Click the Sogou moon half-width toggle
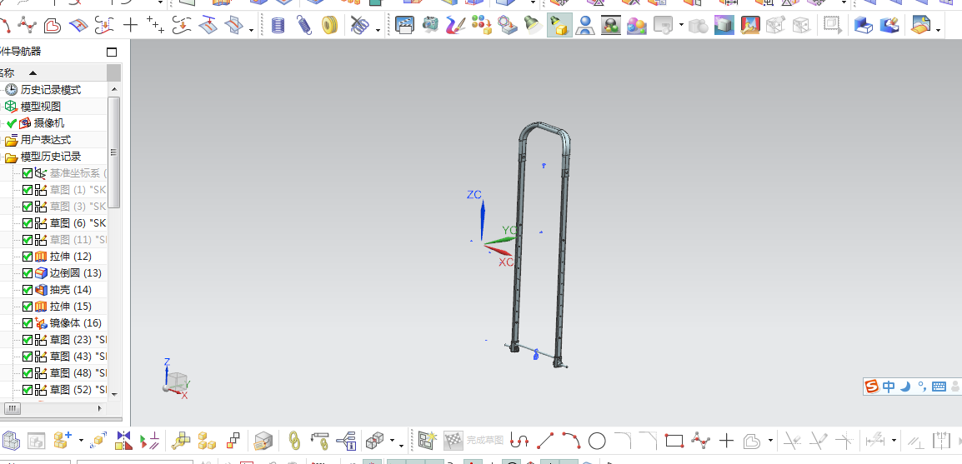Screen dimensions: 962x464 (905, 387)
